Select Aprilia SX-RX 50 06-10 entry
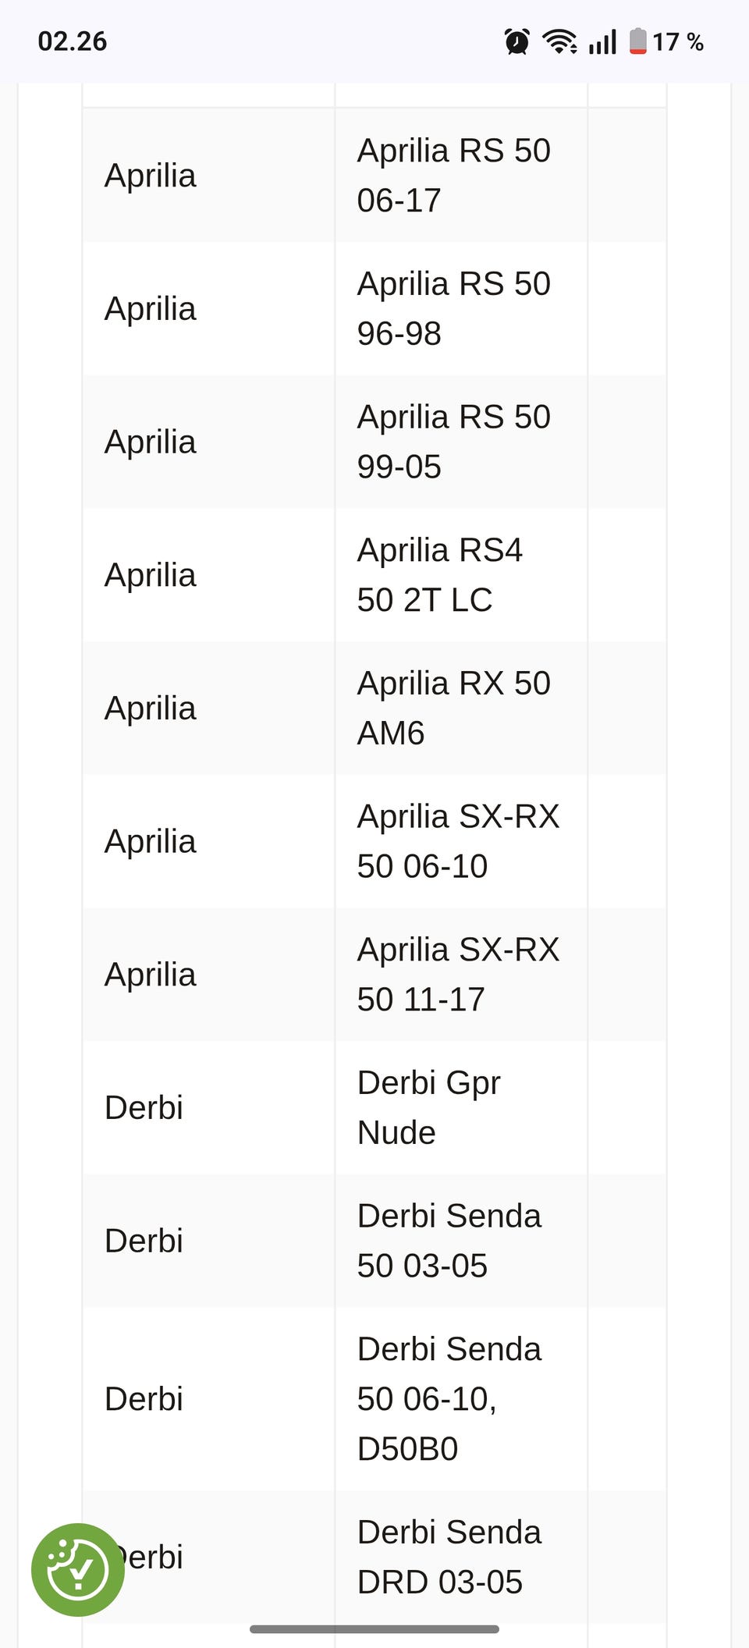 (458, 841)
